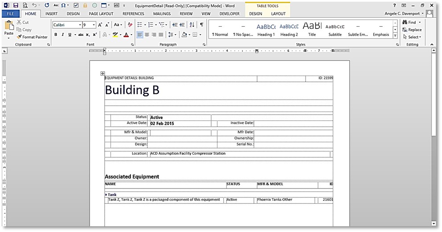
Task: Open Ribbon Display Options icon
Action: point(404,5)
